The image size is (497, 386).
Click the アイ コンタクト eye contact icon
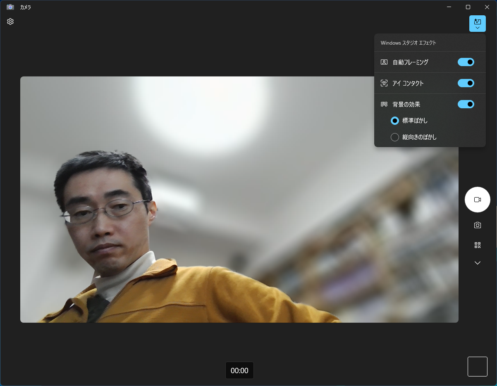pyautogui.click(x=384, y=83)
